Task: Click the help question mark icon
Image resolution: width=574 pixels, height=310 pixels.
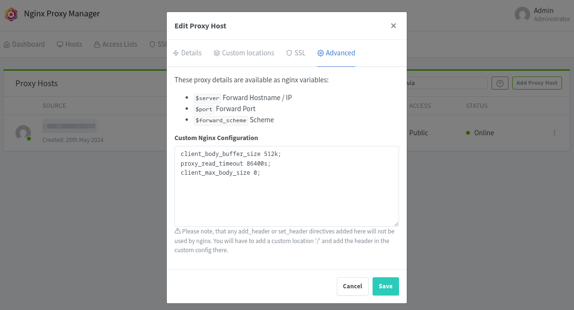Action: tap(500, 83)
